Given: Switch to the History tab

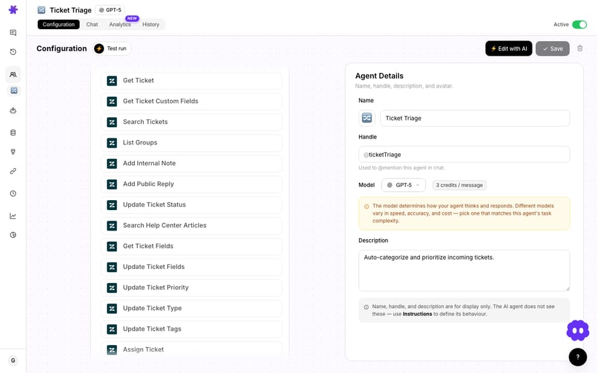Looking at the screenshot, I should (x=151, y=25).
